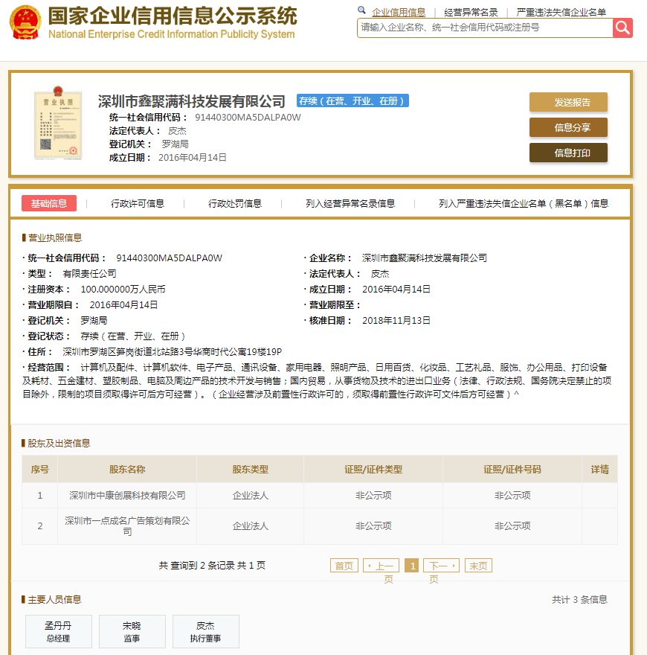Click the small magnifier icon beside 企业信用信息
Screen dimensions: 647x655
[x=361, y=11]
